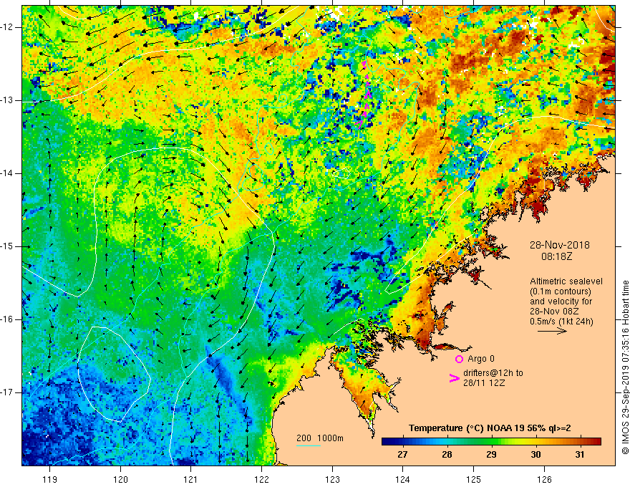Click the 'Altimetric sealevel' legend line
This screenshot has height=487, width=630.
click(x=566, y=281)
